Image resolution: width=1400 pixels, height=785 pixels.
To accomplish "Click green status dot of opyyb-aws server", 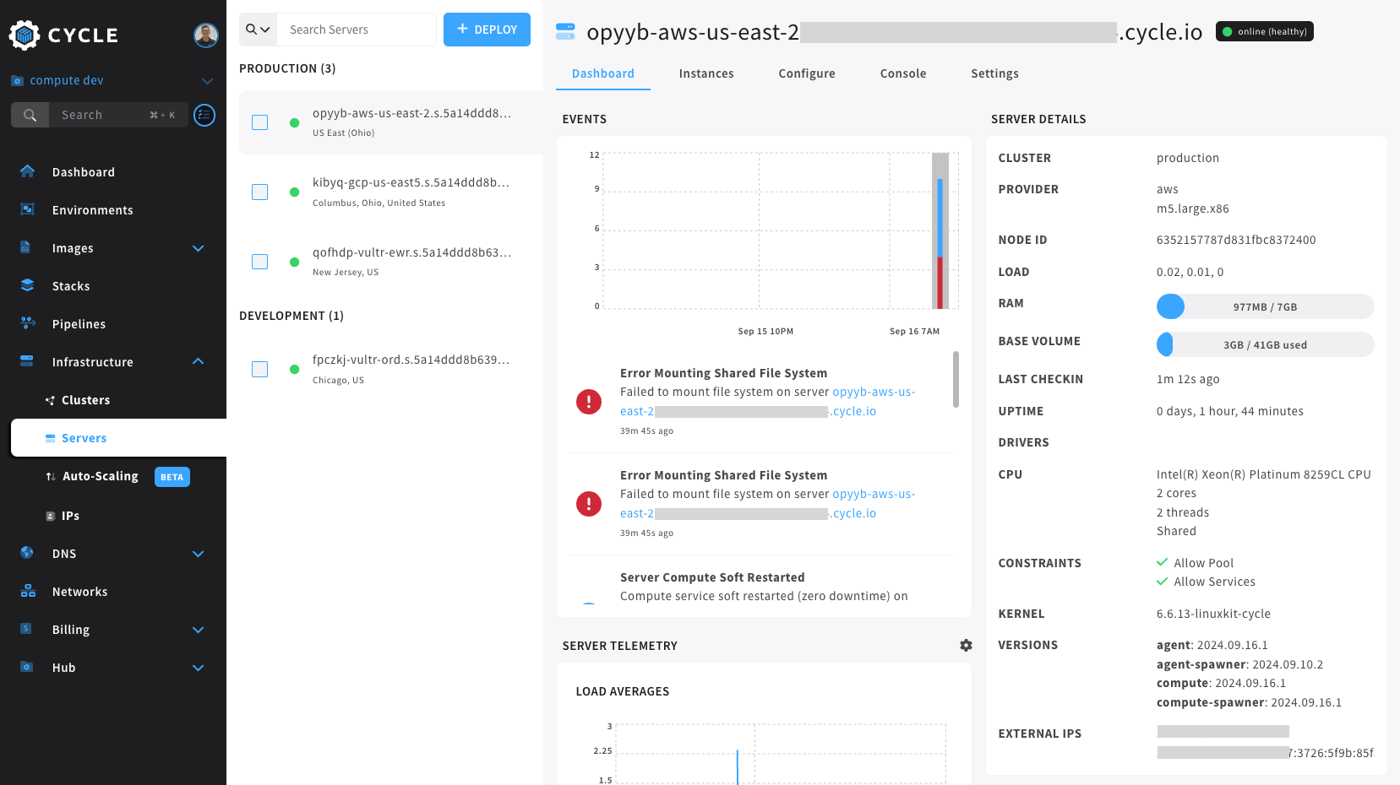I will [x=294, y=122].
